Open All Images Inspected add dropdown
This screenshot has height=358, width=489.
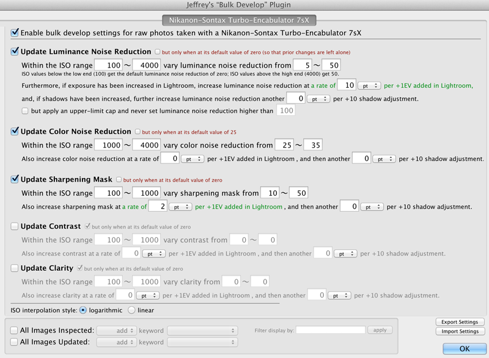pos(116,331)
